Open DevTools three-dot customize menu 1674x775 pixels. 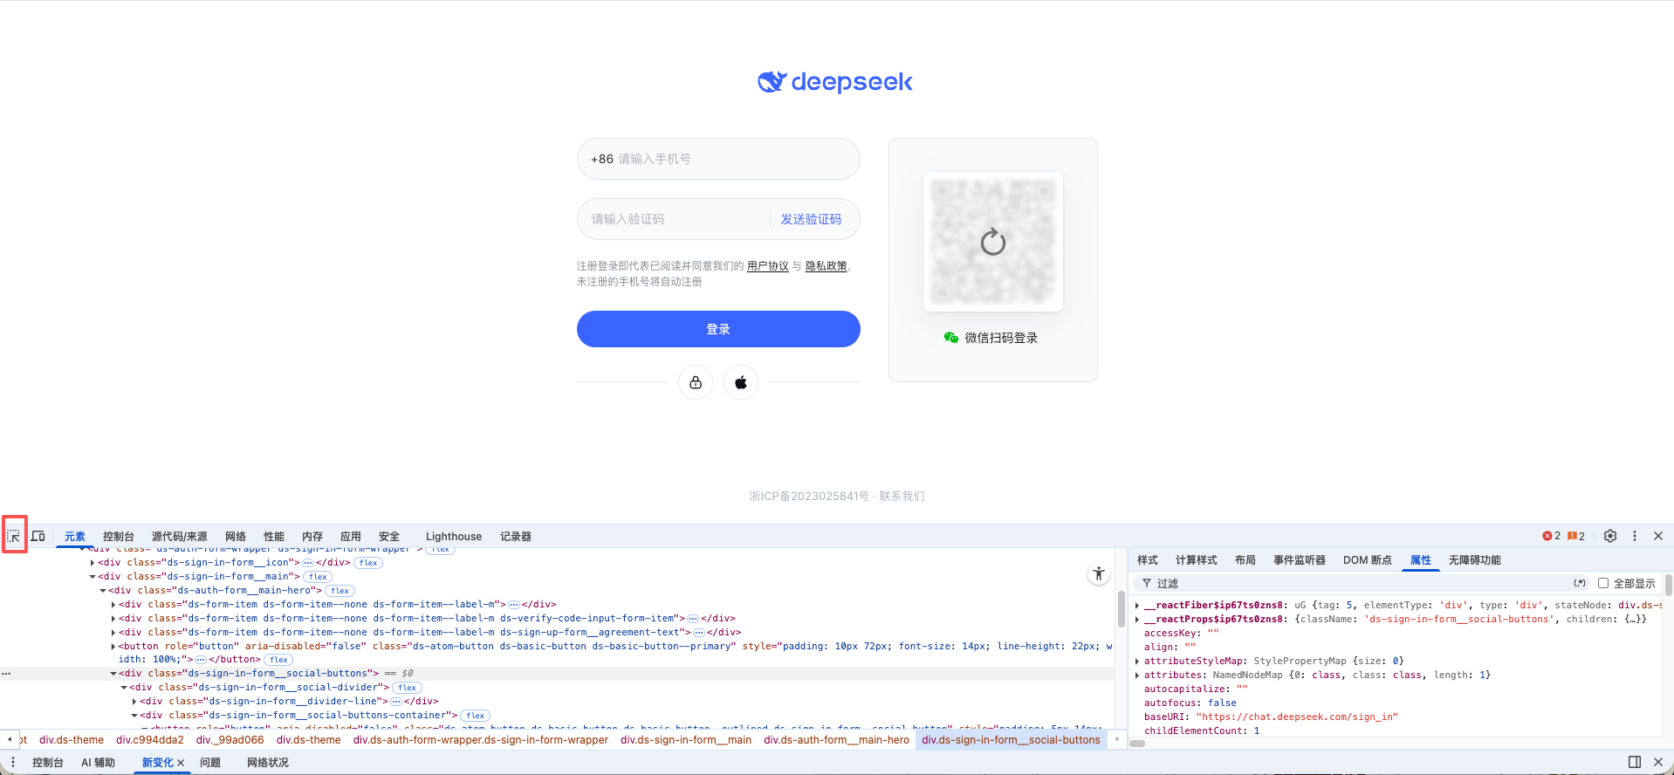click(1635, 536)
